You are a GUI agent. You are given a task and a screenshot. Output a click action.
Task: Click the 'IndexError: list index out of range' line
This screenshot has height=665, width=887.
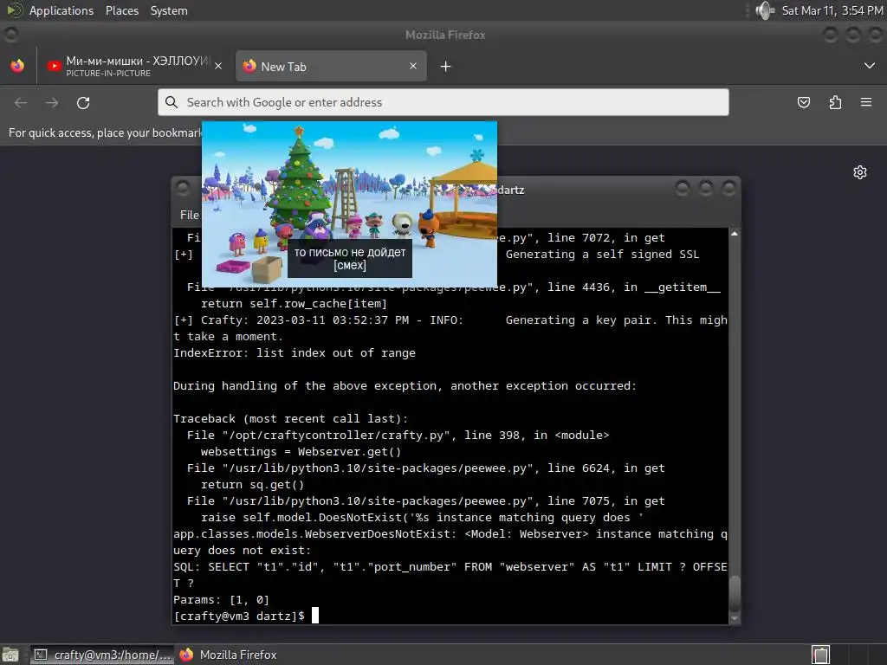pos(295,353)
